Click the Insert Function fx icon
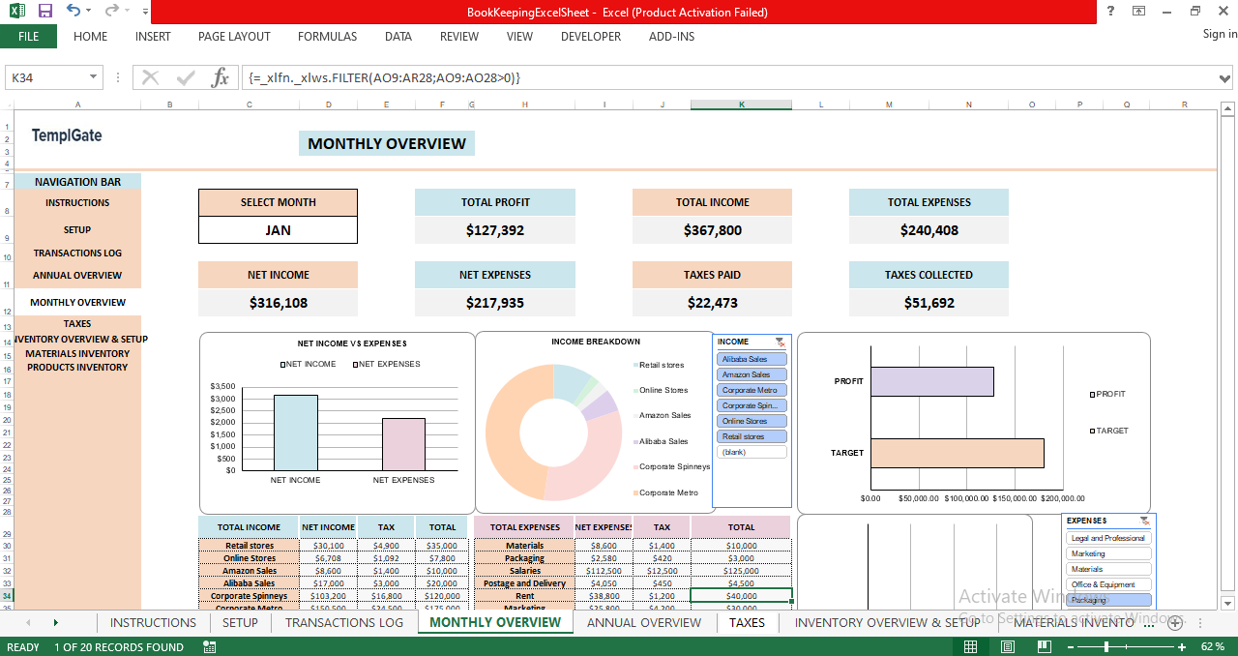This screenshot has height=656, width=1238. [x=221, y=77]
